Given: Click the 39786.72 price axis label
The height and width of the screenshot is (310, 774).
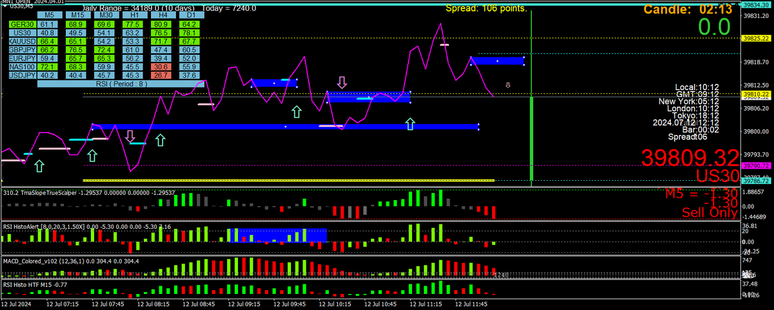Looking at the screenshot, I should pos(758,181).
